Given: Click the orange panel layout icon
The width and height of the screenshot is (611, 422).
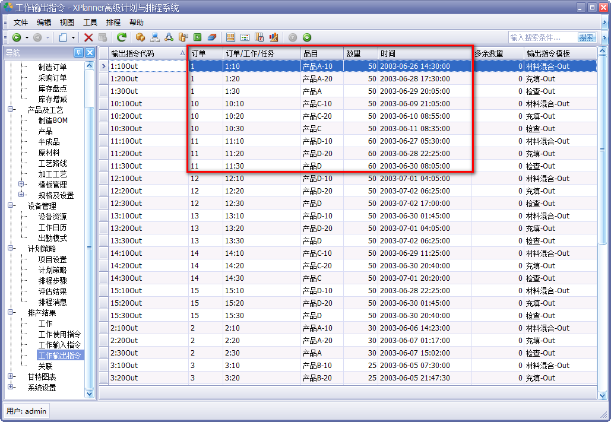Looking at the screenshot, I should [230, 37].
